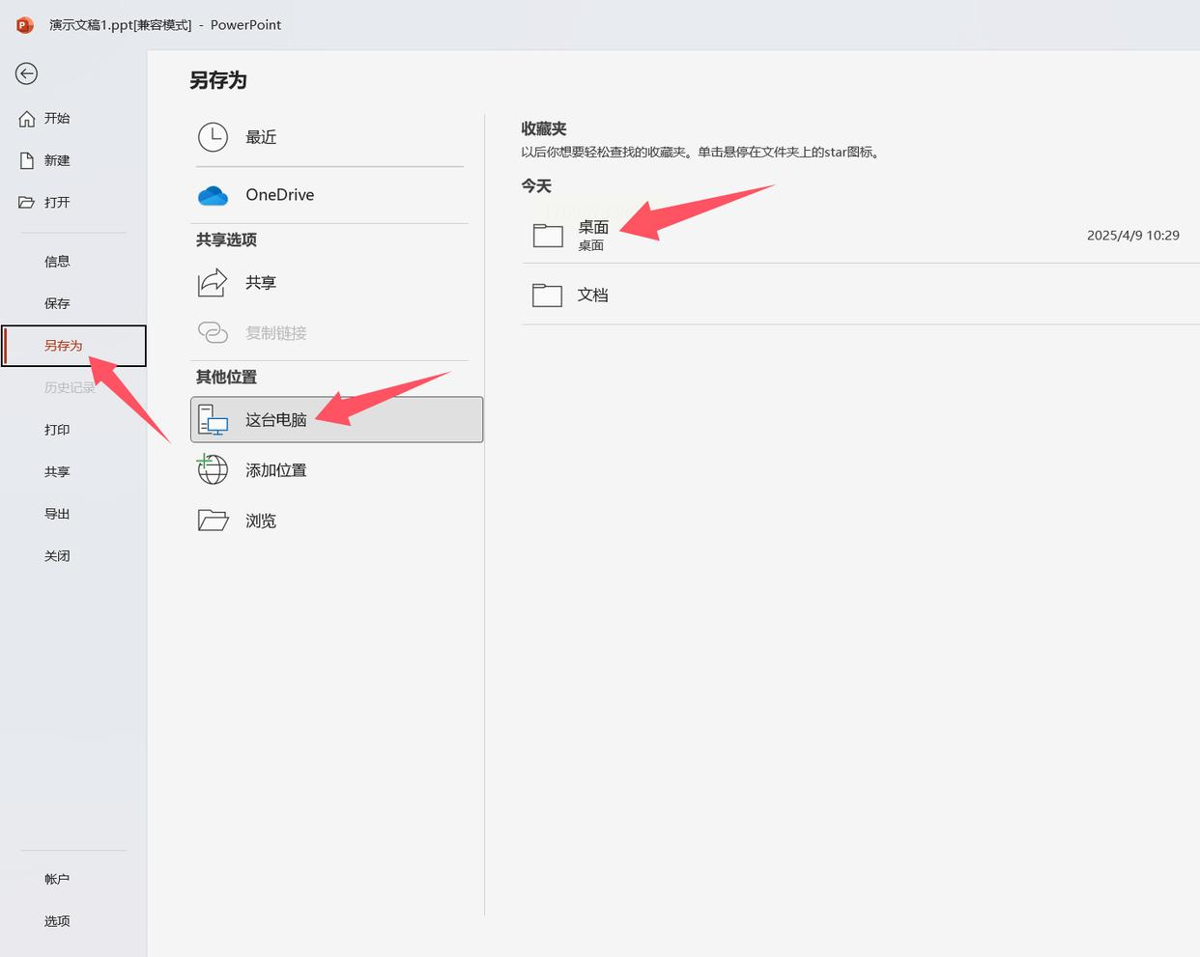Open 帐户 page

point(57,880)
